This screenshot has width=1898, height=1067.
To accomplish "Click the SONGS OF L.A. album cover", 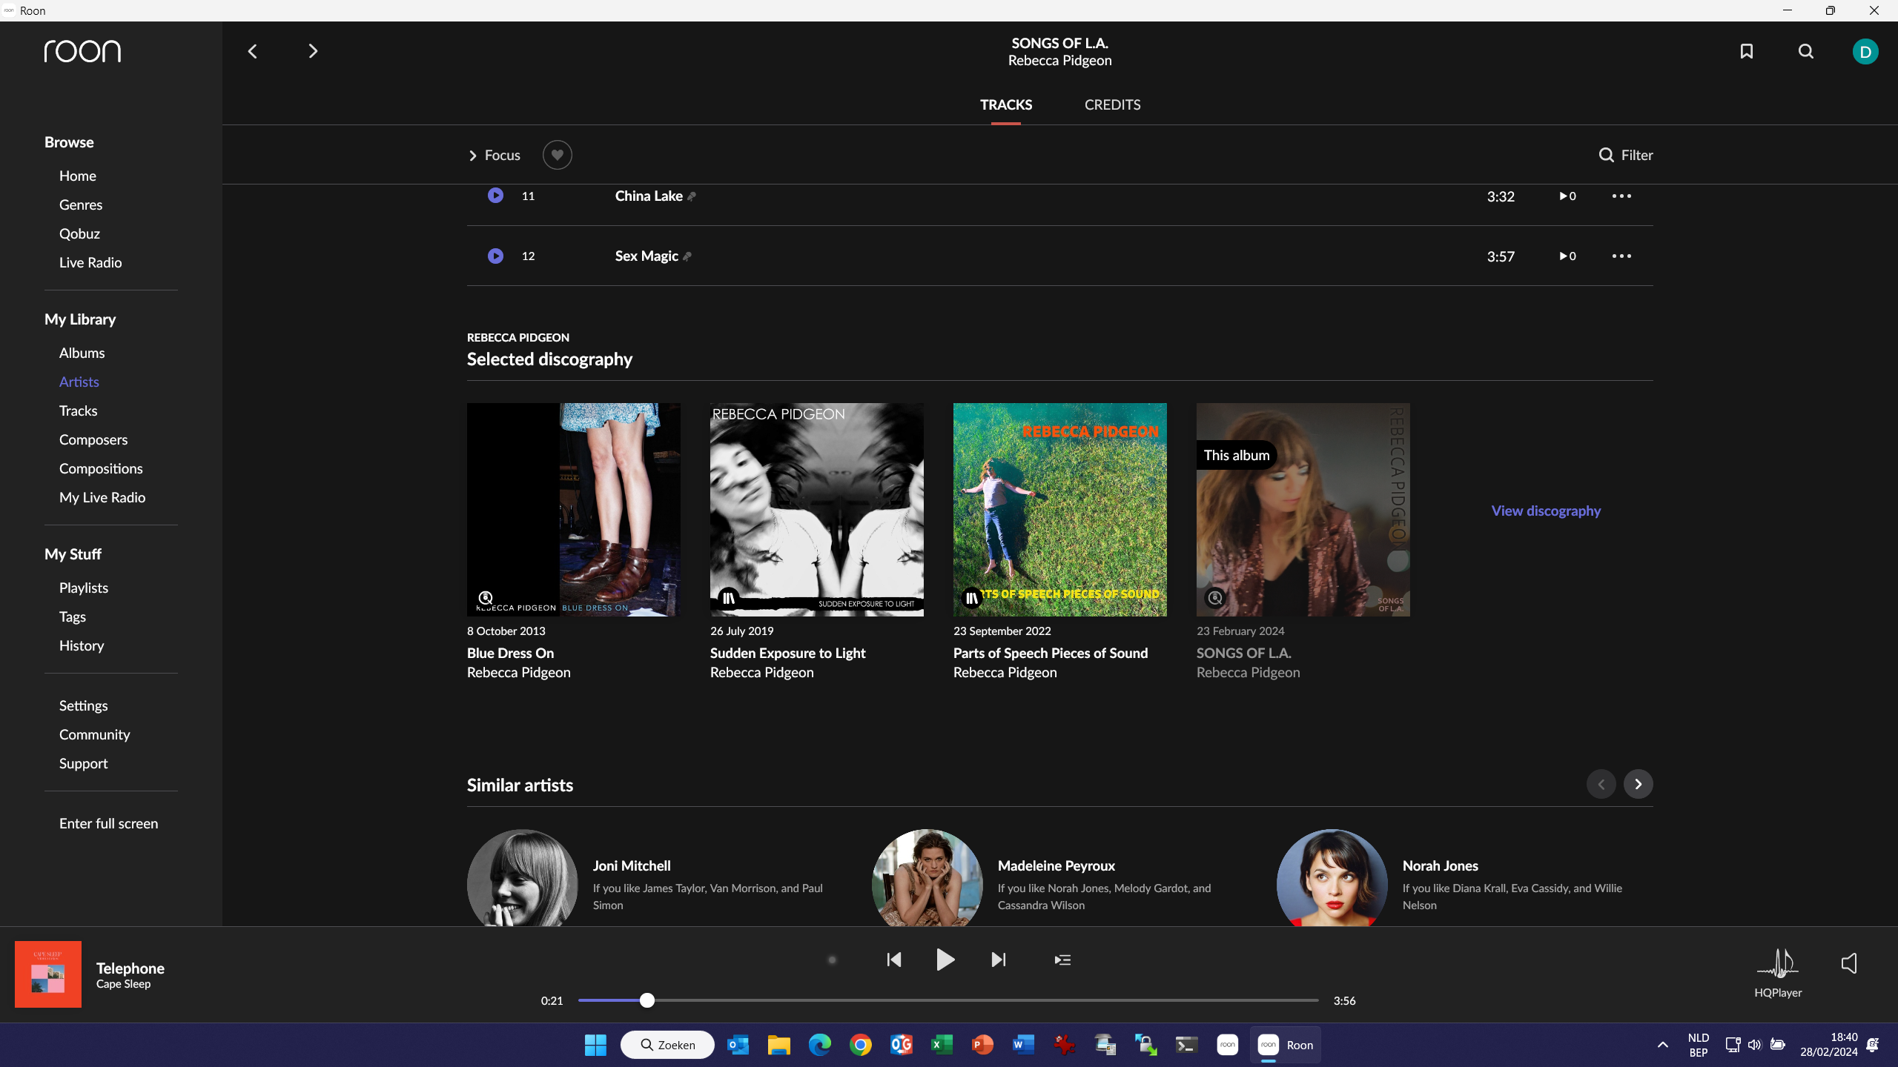I will (x=1303, y=510).
